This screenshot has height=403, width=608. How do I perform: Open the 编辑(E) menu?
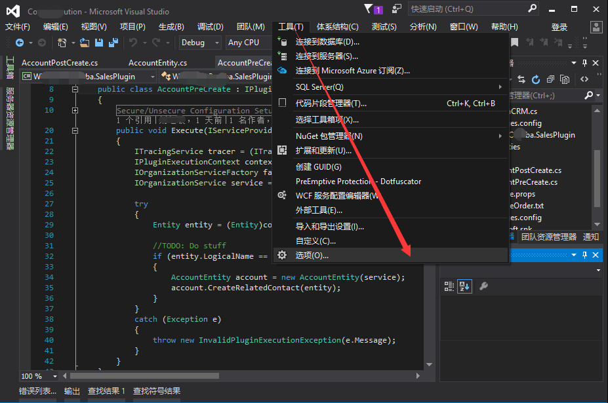tap(56, 27)
